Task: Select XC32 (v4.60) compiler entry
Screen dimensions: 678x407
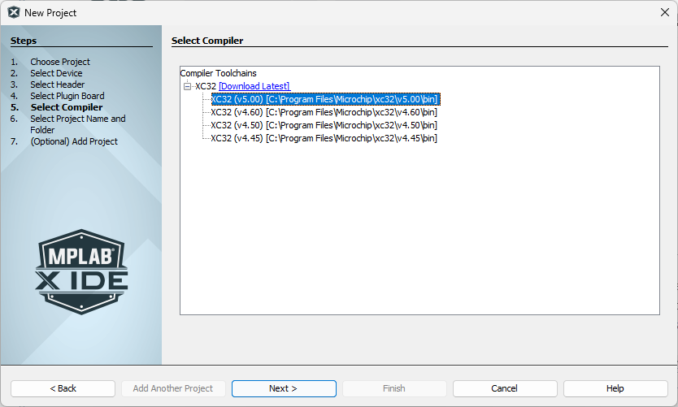Action: click(x=324, y=112)
